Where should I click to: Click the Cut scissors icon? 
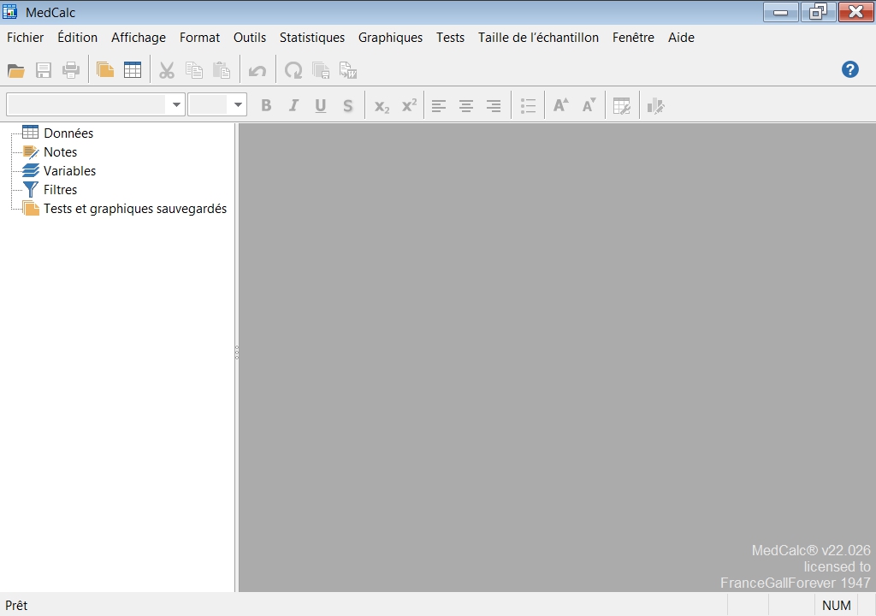click(x=167, y=70)
